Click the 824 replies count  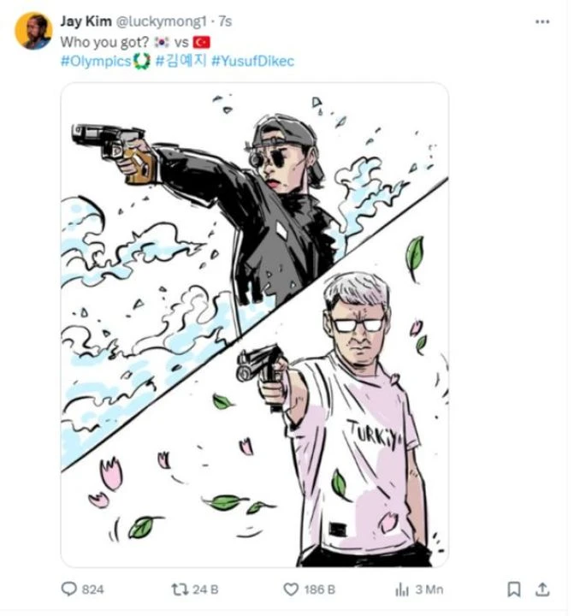coord(92,589)
